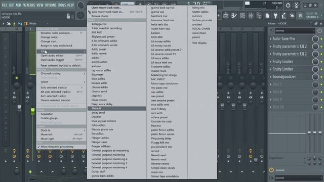Viewport: 324px width, 182px height.
Task: Click the Soundgoodizer mix level knob
Action: click(315, 77)
